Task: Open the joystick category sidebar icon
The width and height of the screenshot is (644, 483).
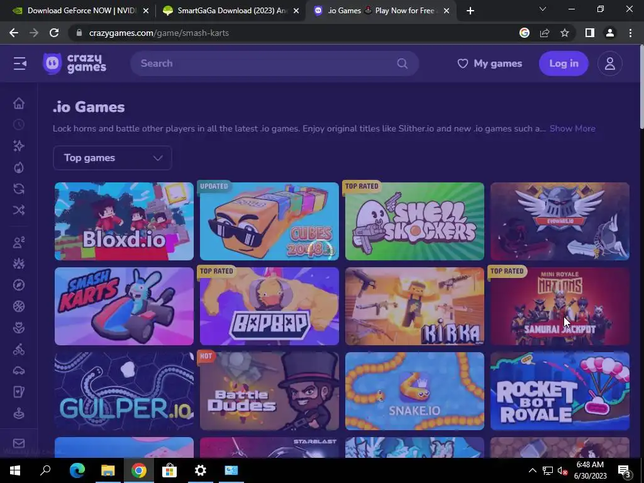Action: (19, 413)
